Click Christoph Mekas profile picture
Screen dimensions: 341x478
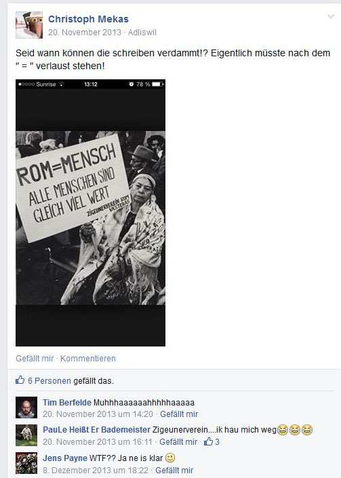(x=29, y=25)
